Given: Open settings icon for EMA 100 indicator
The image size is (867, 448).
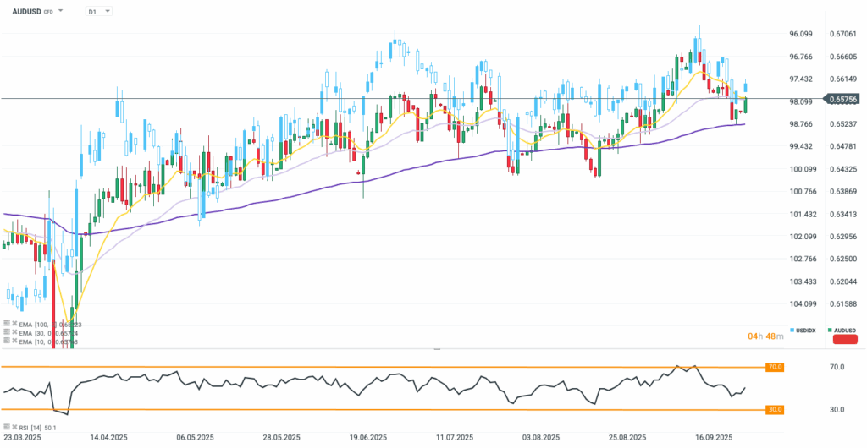Looking at the screenshot, I should coord(6,324).
